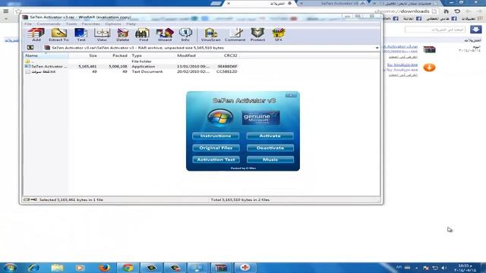
Task: Open the WinRAR address path dropdown
Action: tap(377, 48)
